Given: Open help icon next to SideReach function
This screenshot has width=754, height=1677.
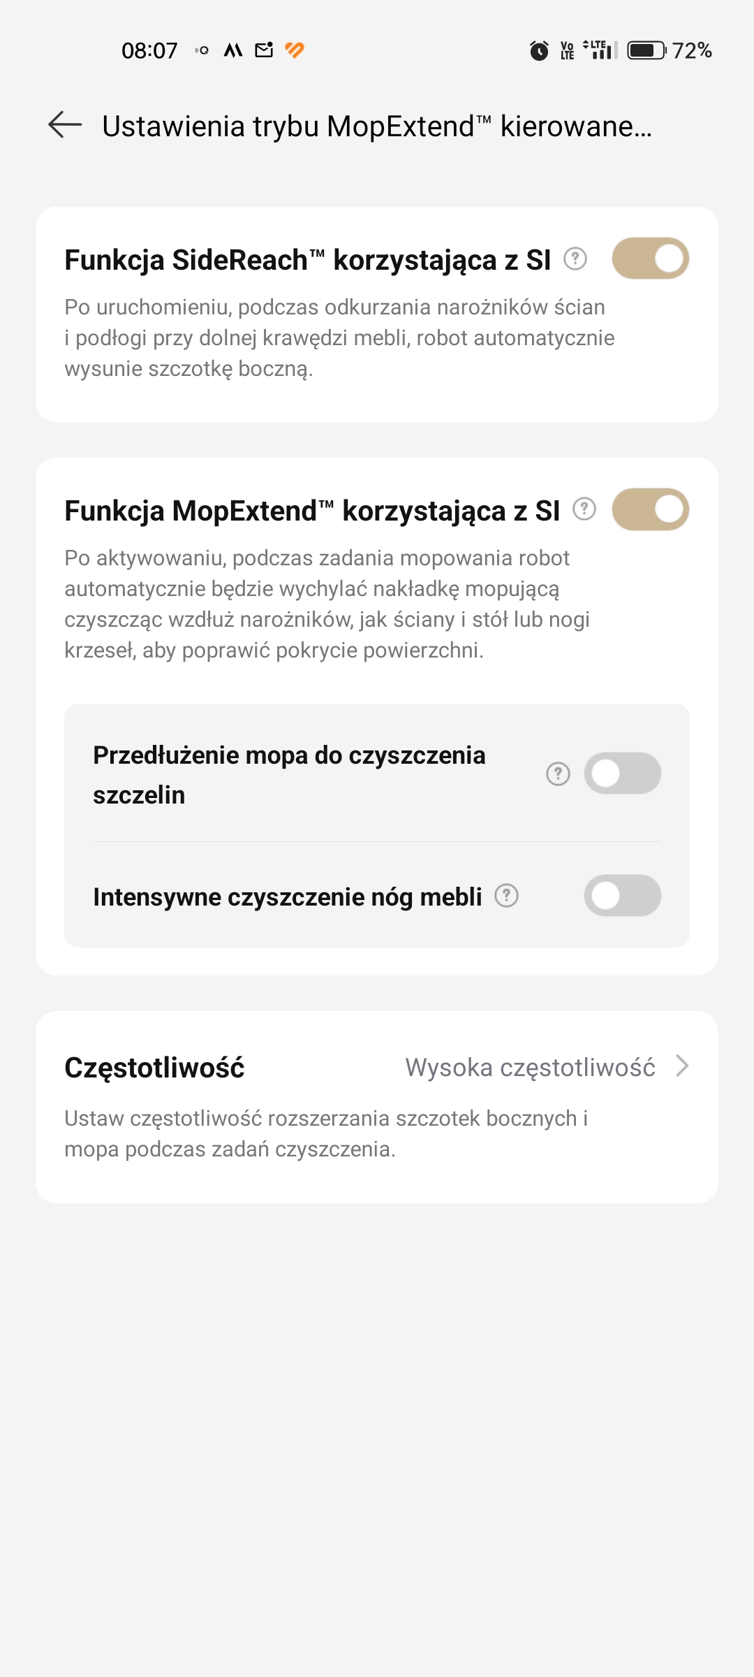Looking at the screenshot, I should click(x=575, y=259).
